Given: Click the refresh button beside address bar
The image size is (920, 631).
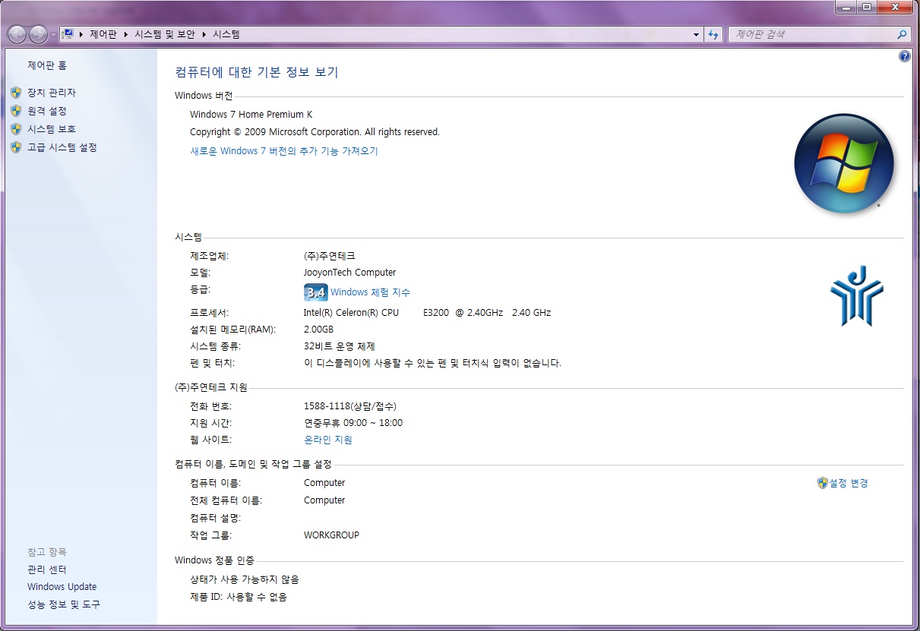Looking at the screenshot, I should [713, 34].
